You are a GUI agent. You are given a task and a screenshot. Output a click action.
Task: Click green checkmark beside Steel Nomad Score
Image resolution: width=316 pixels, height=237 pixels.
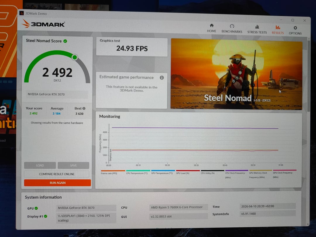coord(65,41)
